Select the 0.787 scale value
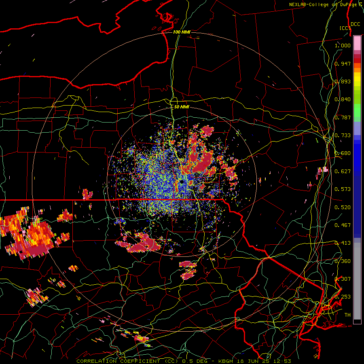The image size is (364, 364). 343,117
